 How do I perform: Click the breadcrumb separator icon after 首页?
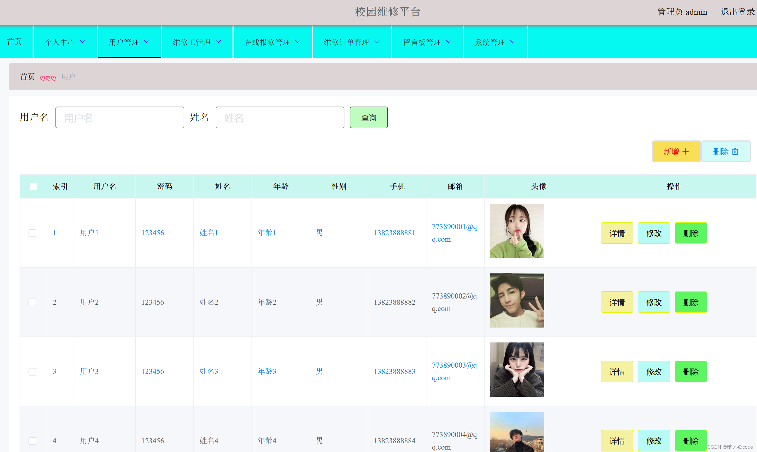[48, 78]
